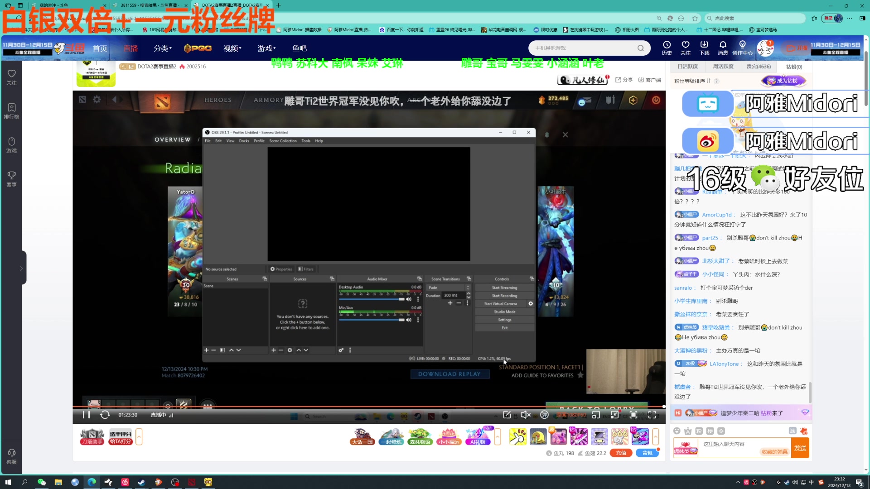Open 刀塔助手 Dota assistant widget
The width and height of the screenshot is (870, 489).
pyautogui.click(x=92, y=436)
